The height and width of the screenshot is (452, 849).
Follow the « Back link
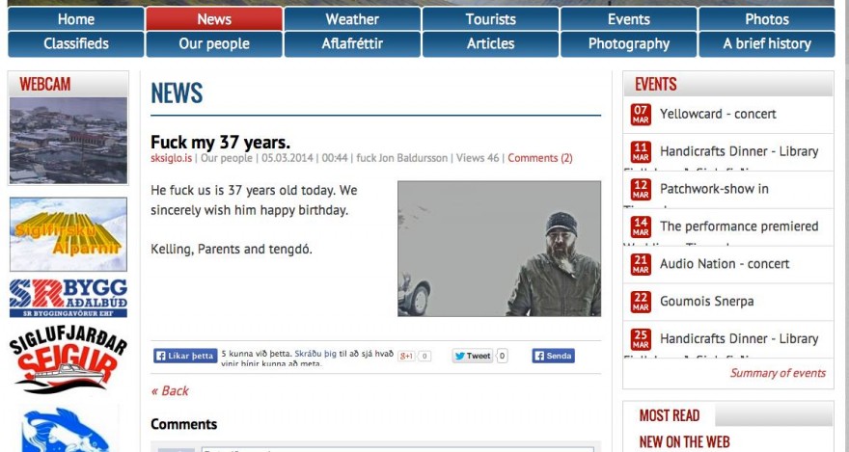point(170,391)
